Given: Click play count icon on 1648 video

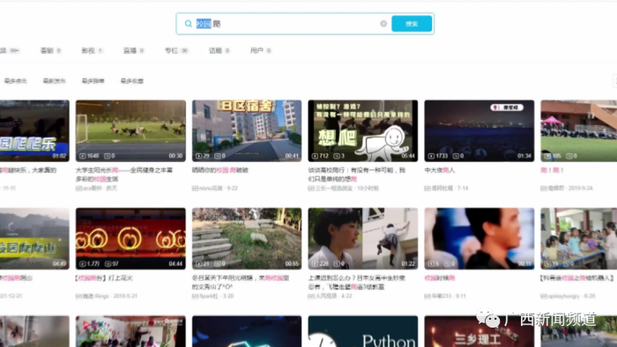Looking at the screenshot, I should pos(82,156).
